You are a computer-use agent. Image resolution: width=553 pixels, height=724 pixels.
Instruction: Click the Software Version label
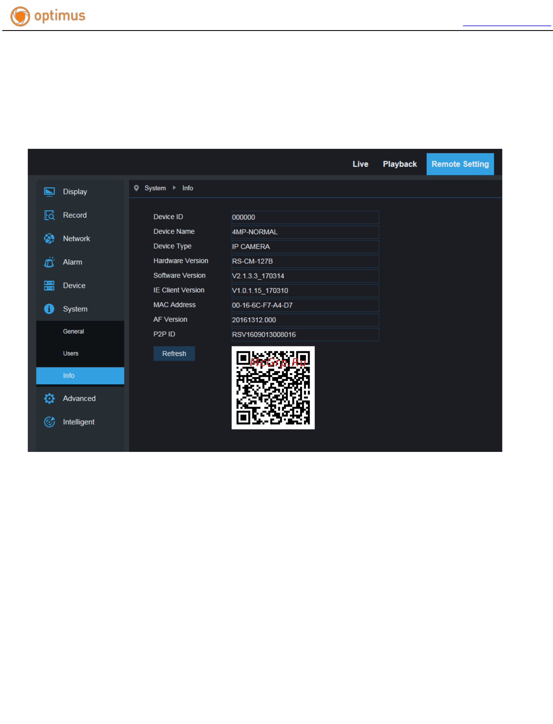click(180, 276)
